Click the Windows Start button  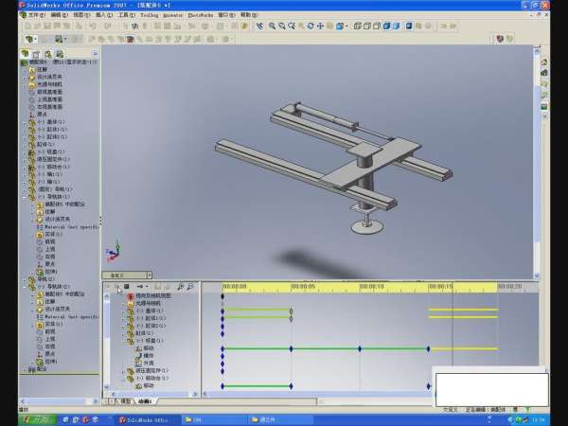click(39, 419)
